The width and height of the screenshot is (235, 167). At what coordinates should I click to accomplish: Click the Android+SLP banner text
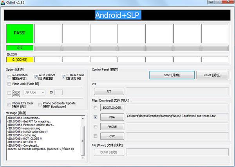(x=118, y=15)
